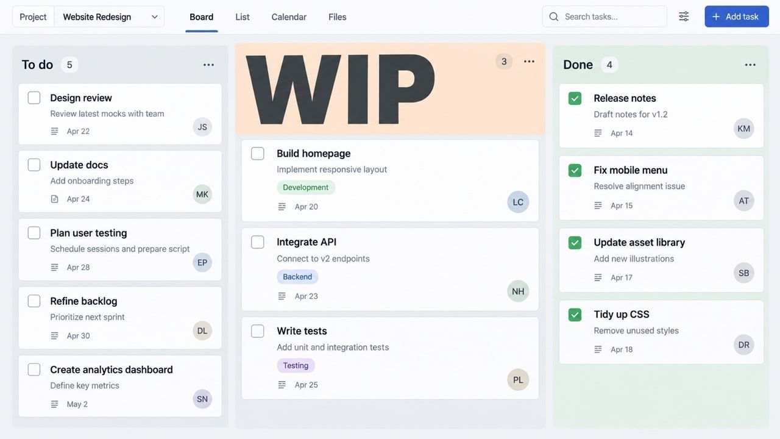Viewport: 780px width, 439px height.
Task: Uncheck the Tidy up CSS checkbox
Action: click(x=575, y=315)
